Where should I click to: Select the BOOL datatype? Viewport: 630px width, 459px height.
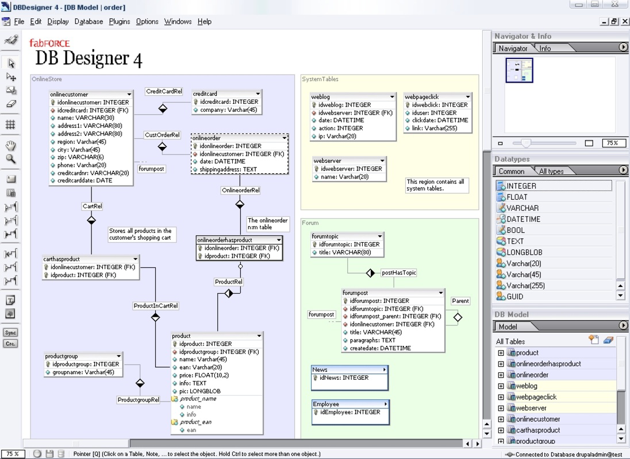554,230
